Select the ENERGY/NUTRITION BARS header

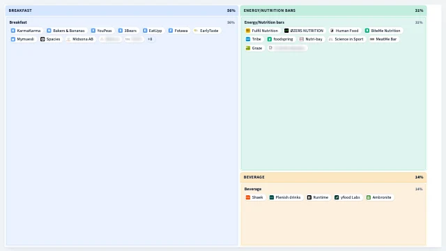pyautogui.click(x=333, y=10)
